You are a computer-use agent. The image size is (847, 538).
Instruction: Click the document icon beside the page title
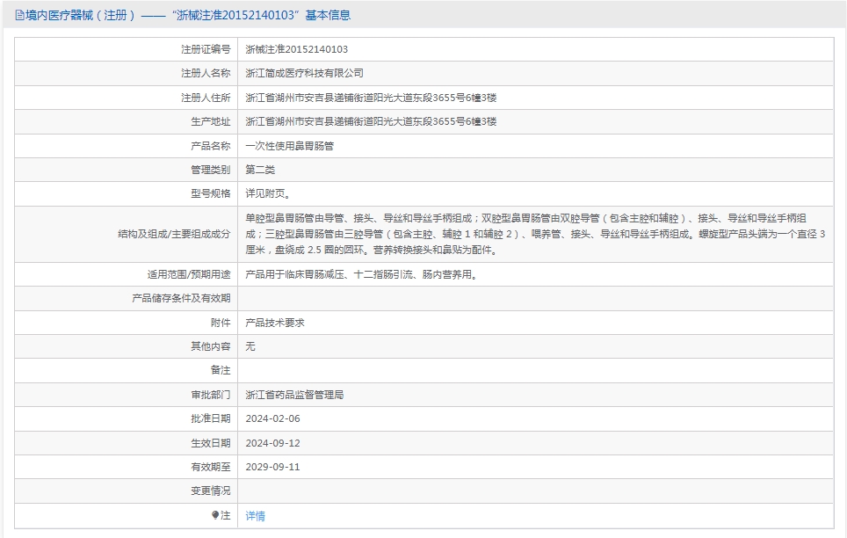(19, 15)
